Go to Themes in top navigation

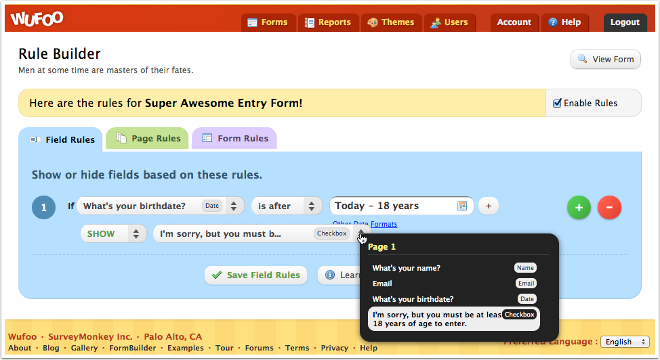click(x=391, y=22)
